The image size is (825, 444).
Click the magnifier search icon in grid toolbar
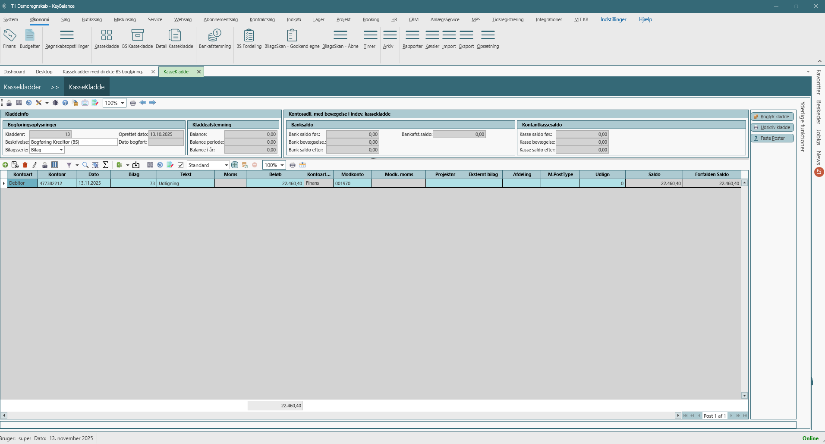click(85, 165)
